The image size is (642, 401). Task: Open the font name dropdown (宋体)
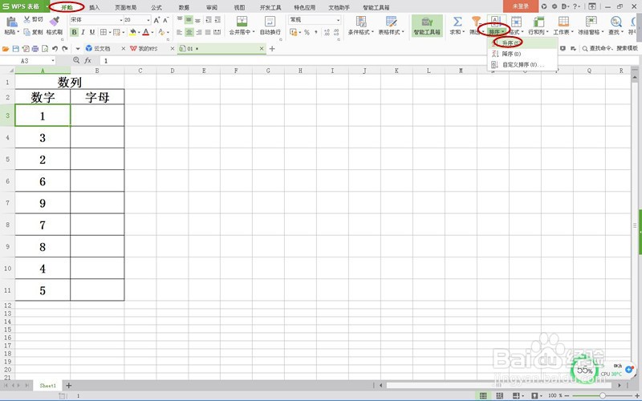[x=121, y=20]
